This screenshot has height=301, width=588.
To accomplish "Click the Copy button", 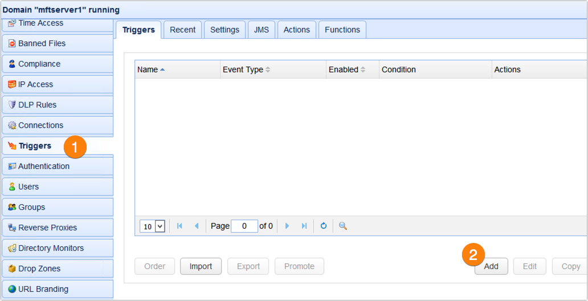I will pyautogui.click(x=570, y=266).
